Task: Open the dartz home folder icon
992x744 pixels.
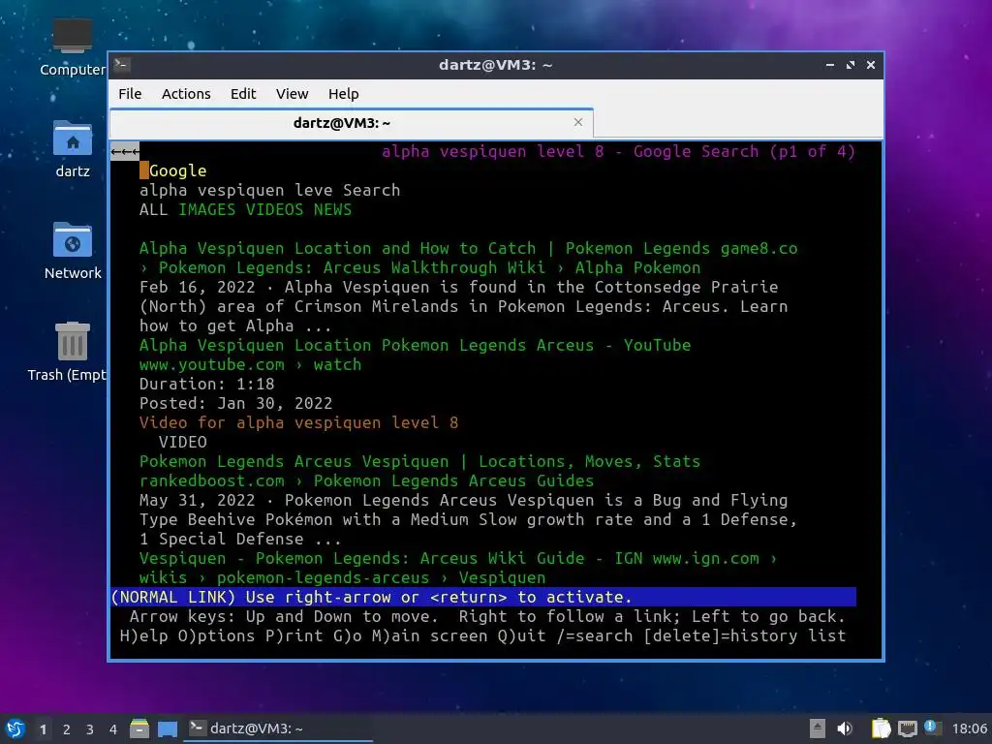Action: [x=72, y=148]
